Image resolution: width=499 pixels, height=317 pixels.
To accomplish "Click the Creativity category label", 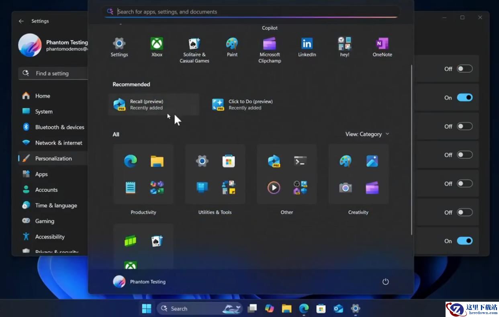I will (x=358, y=212).
